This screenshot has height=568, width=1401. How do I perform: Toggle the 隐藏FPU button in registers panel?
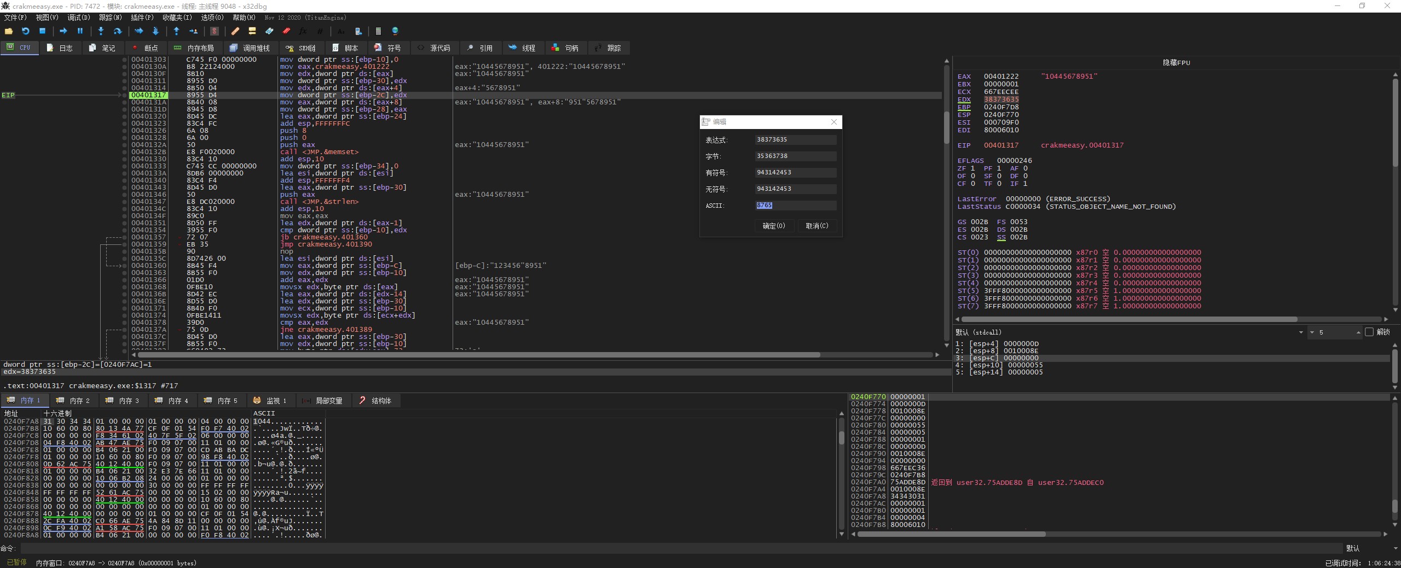coord(1176,62)
